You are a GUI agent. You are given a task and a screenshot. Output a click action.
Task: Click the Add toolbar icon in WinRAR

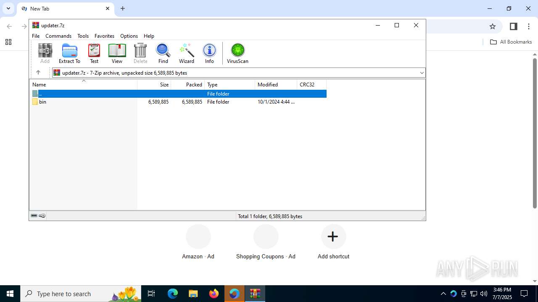coord(45,54)
